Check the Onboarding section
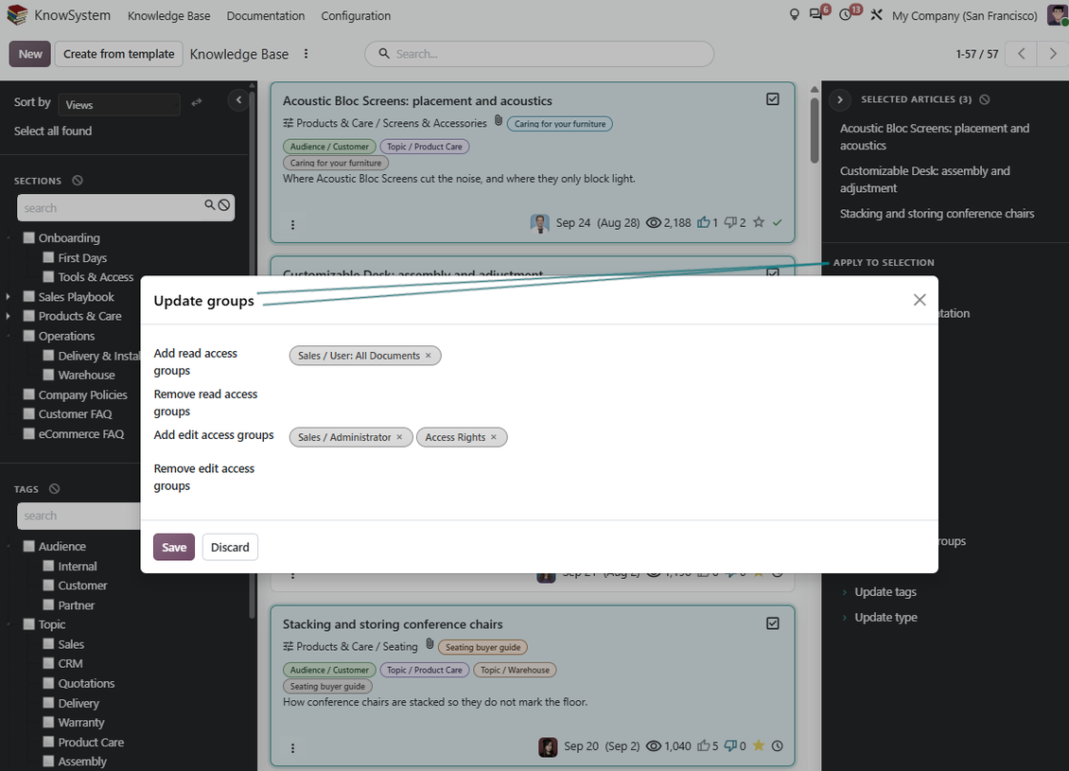 point(28,237)
